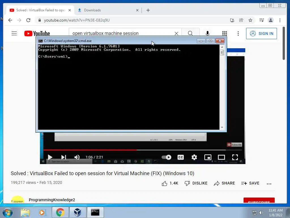Screen dimensions: 290x218
Task: Close the Downloads tab
Action: tap(137, 10)
